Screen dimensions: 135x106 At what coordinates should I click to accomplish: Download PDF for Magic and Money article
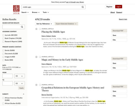tap(119, 59)
